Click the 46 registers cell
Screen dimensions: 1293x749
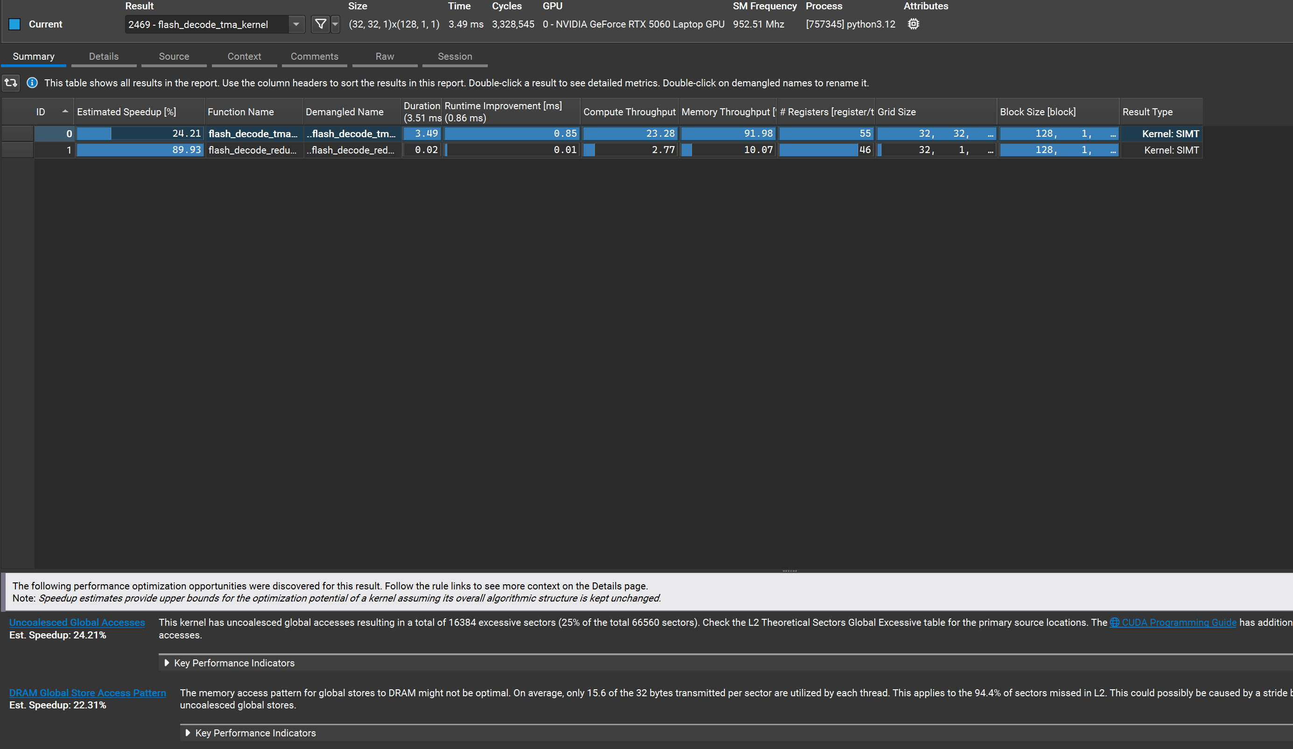826,150
